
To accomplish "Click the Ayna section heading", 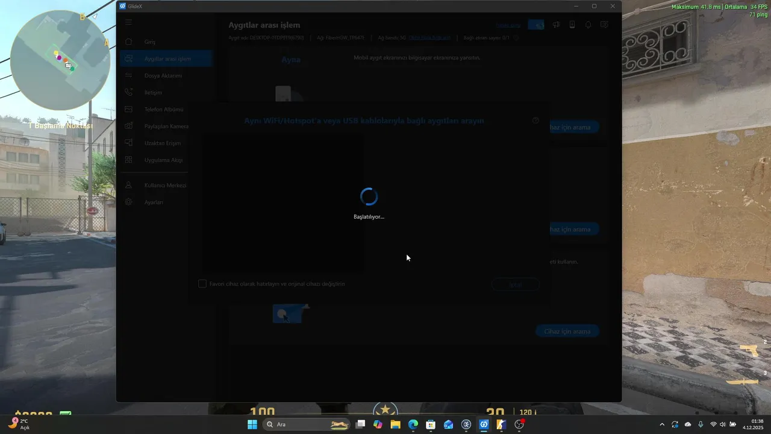I will [x=291, y=60].
